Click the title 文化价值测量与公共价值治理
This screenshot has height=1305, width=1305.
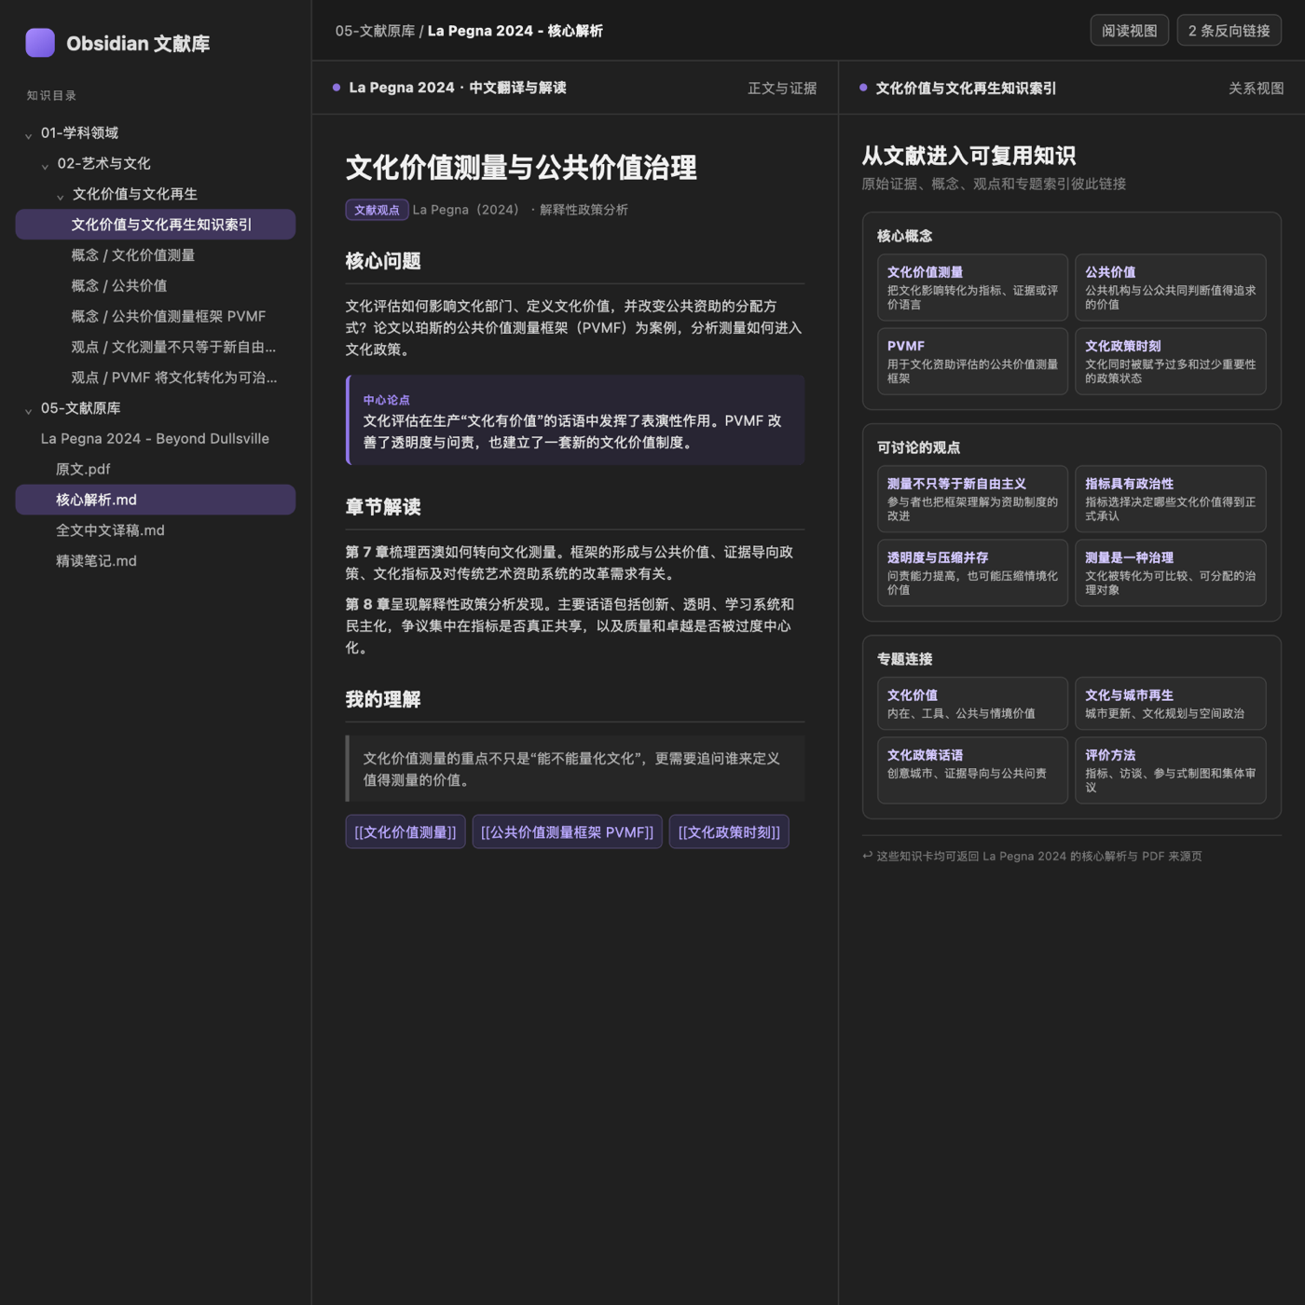521,168
